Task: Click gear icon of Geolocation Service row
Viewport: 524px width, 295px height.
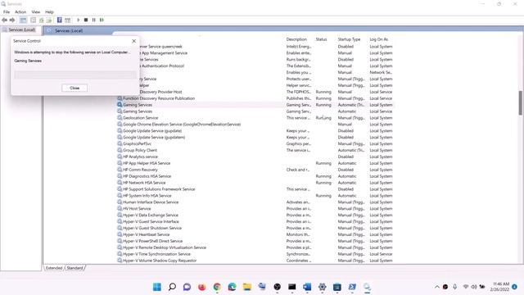Action: [120, 118]
